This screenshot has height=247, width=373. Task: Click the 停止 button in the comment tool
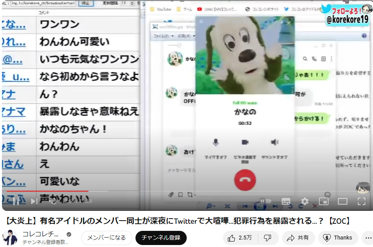click(85, 3)
